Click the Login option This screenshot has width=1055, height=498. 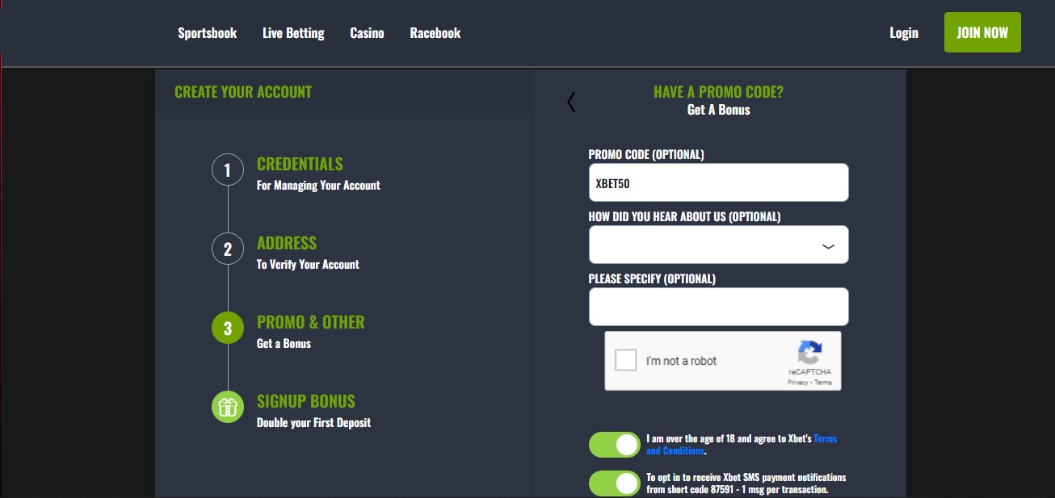click(903, 32)
